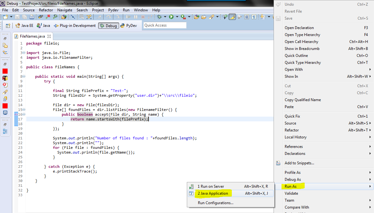This screenshot has width=374, height=213.
Task: Click the Save All toolbar icon
Action: [24, 17]
